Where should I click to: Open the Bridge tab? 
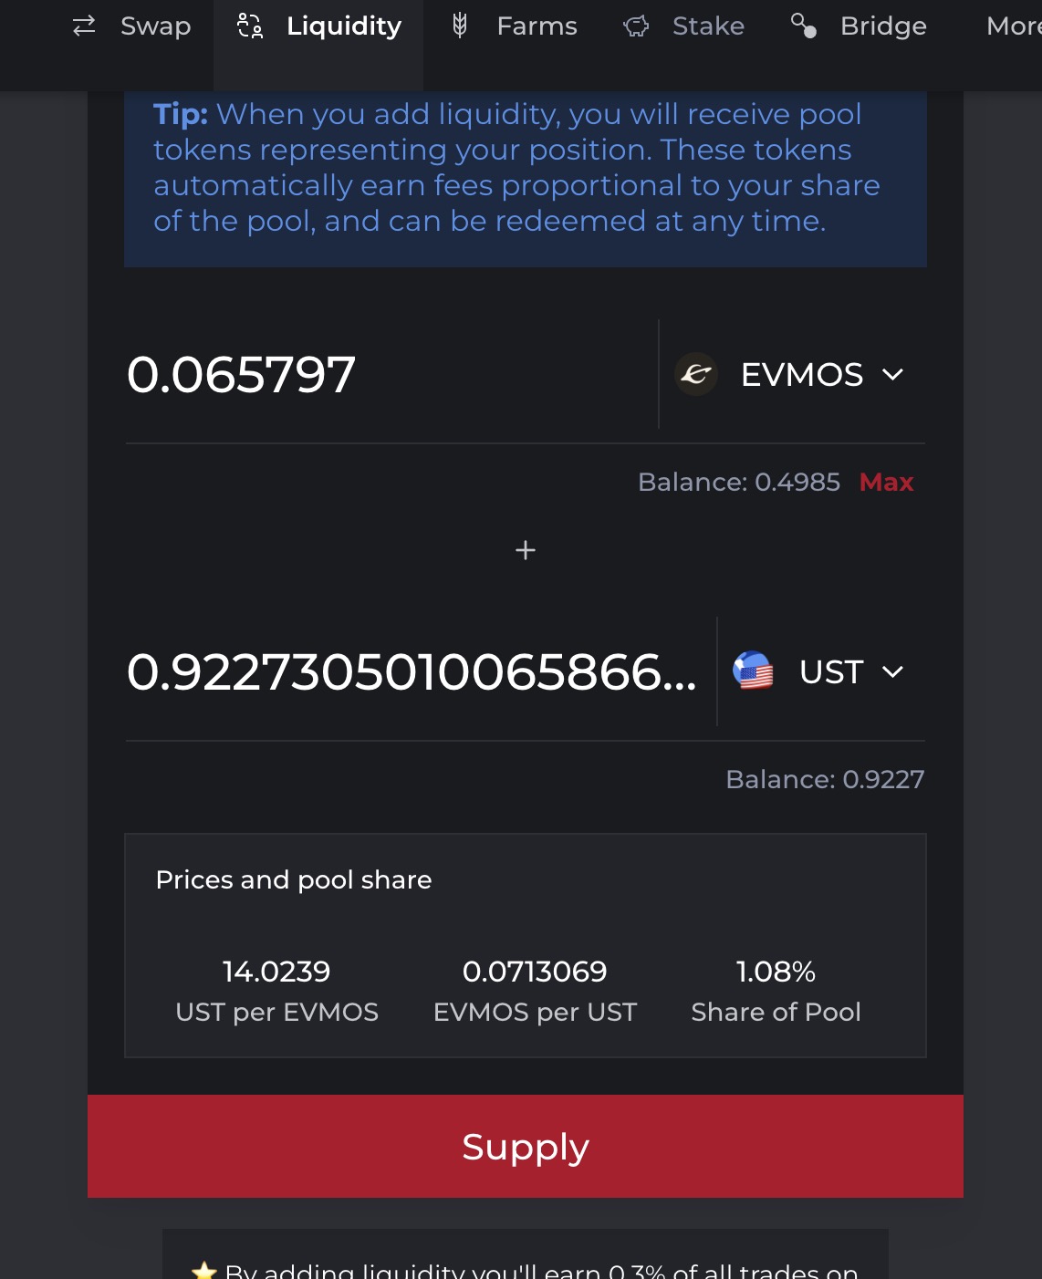point(882,26)
